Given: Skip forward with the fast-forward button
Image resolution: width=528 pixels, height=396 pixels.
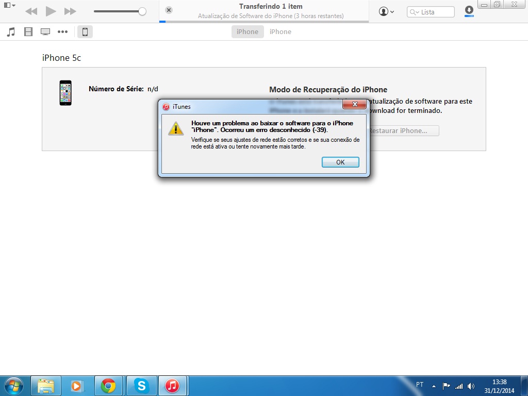Looking at the screenshot, I should point(70,11).
